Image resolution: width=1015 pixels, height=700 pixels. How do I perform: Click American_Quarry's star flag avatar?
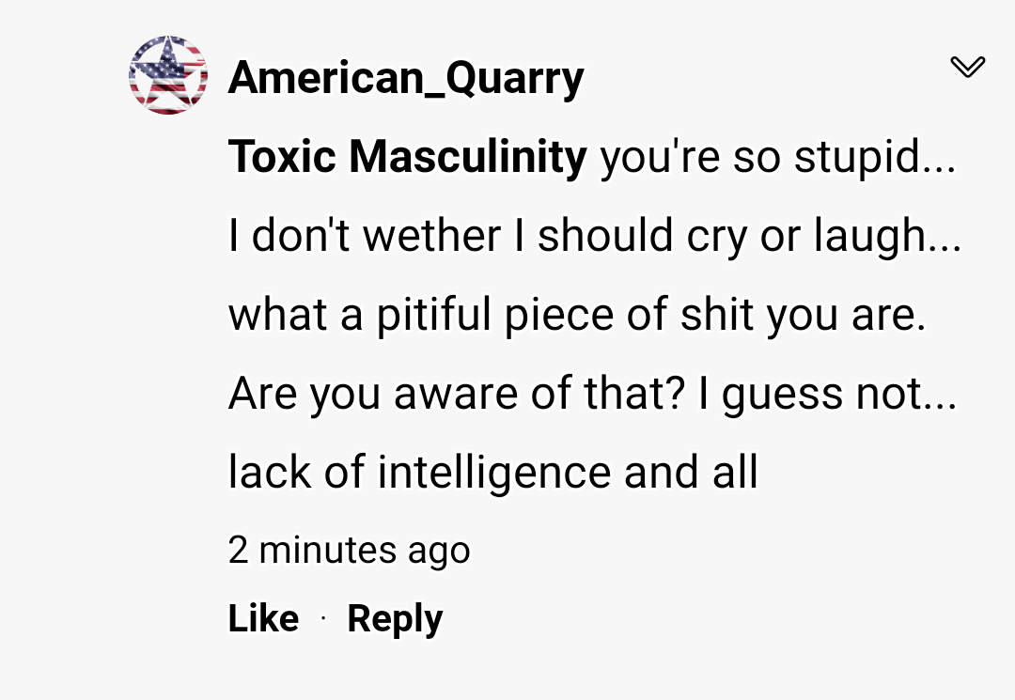168,75
